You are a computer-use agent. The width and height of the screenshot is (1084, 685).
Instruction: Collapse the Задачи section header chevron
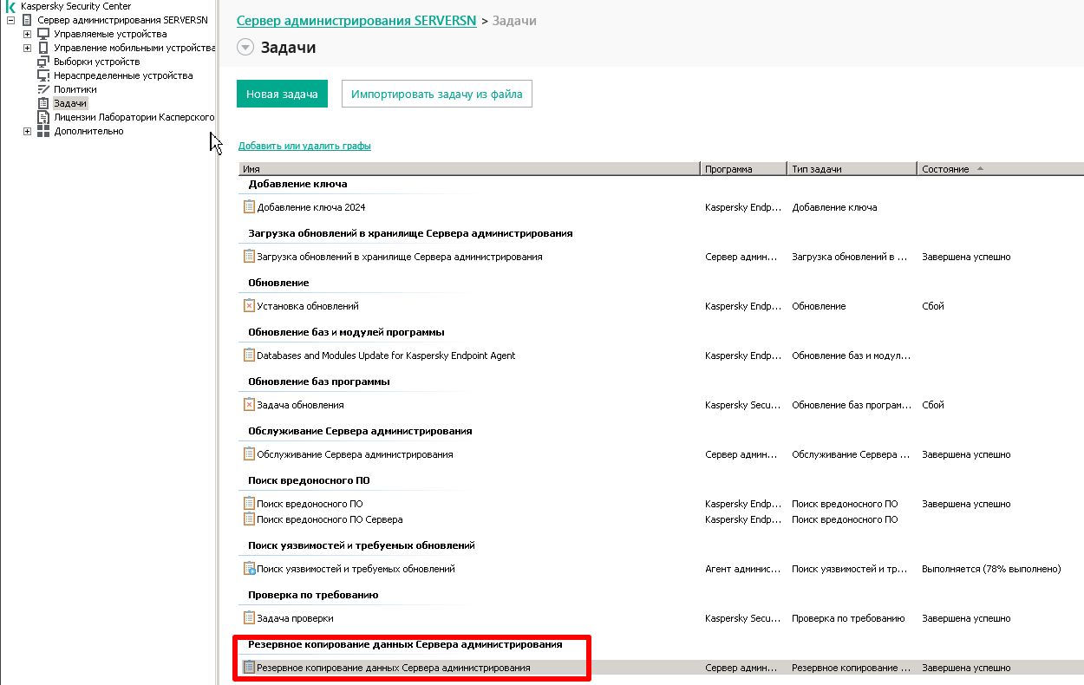pos(244,48)
